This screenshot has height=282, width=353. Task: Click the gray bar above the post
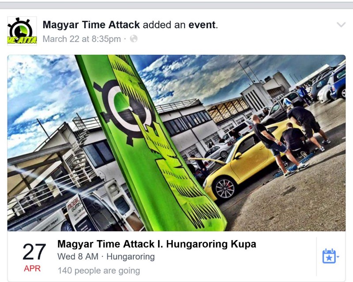point(176,5)
